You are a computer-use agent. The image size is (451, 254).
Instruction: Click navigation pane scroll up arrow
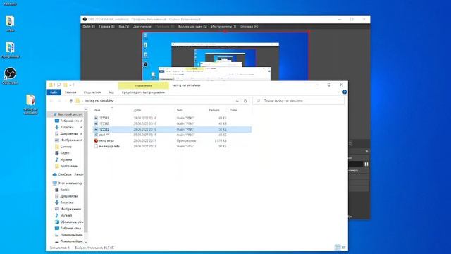(86, 109)
